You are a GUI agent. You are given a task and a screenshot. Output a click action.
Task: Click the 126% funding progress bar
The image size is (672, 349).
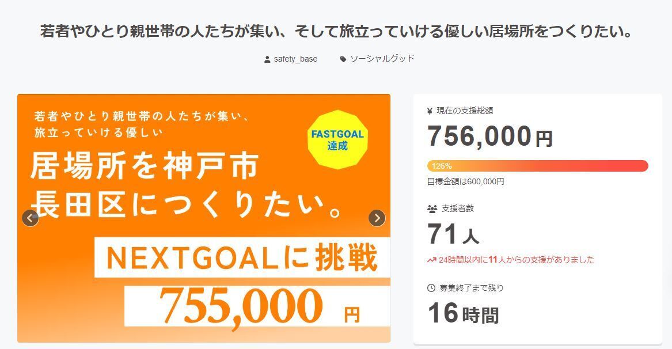pyautogui.click(x=537, y=166)
